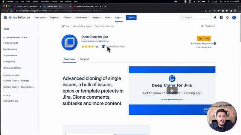Bookmark this page with the star icon
This screenshot has width=241, height=135.
click(210, 11)
